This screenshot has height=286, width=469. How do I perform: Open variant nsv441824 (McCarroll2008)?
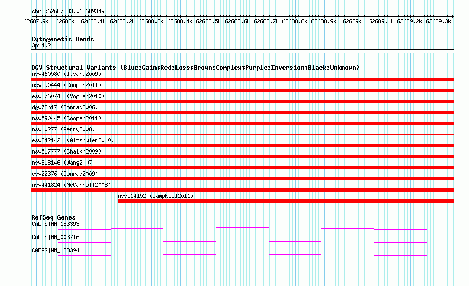pyautogui.click(x=71, y=185)
